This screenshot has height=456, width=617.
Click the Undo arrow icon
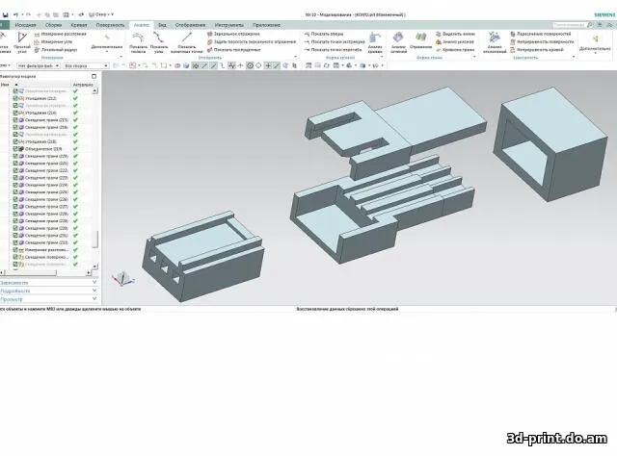[15, 14]
